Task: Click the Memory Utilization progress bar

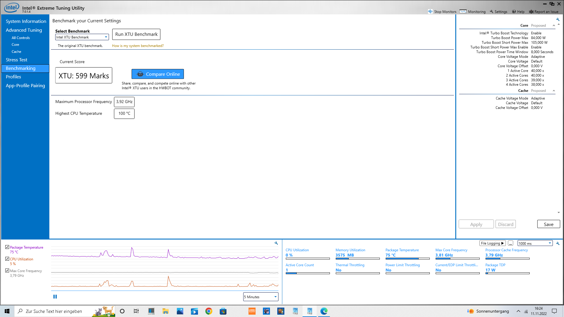Action: coord(357,259)
